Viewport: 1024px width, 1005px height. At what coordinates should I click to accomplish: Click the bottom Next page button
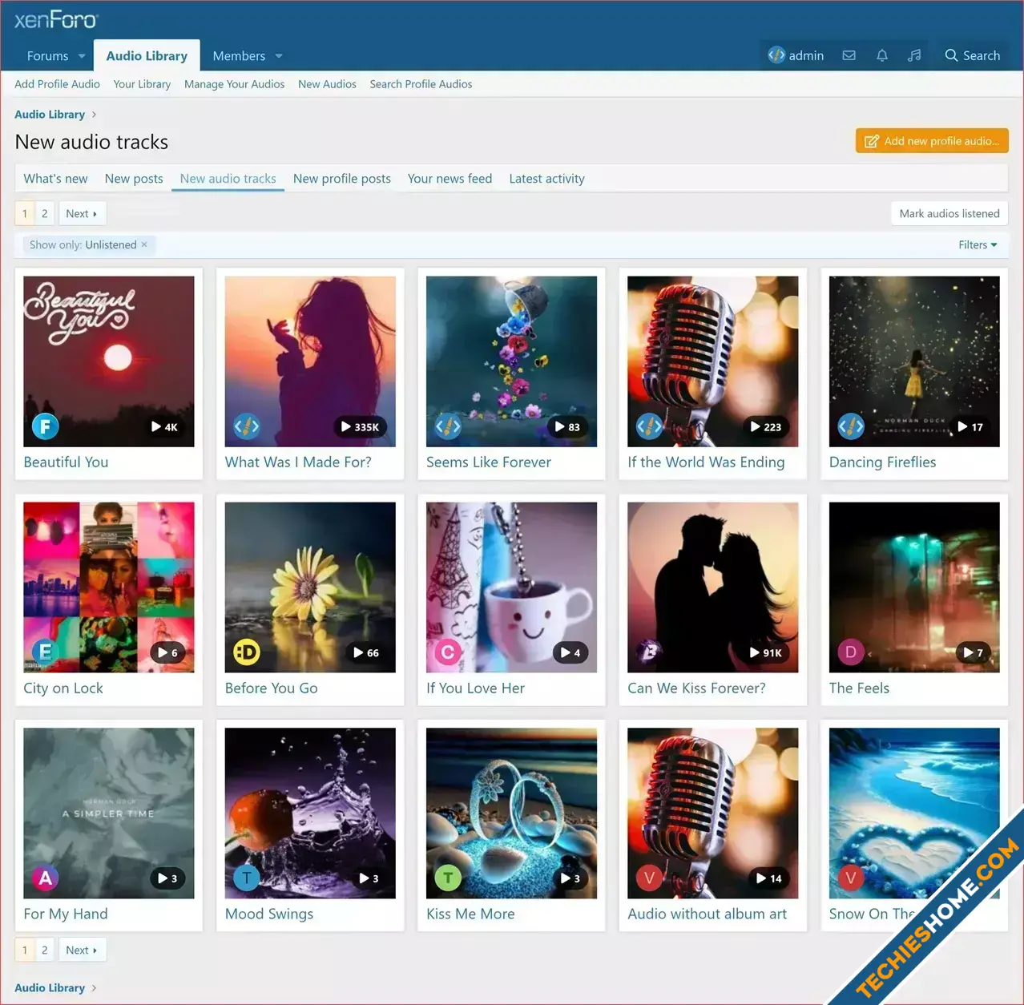[82, 951]
